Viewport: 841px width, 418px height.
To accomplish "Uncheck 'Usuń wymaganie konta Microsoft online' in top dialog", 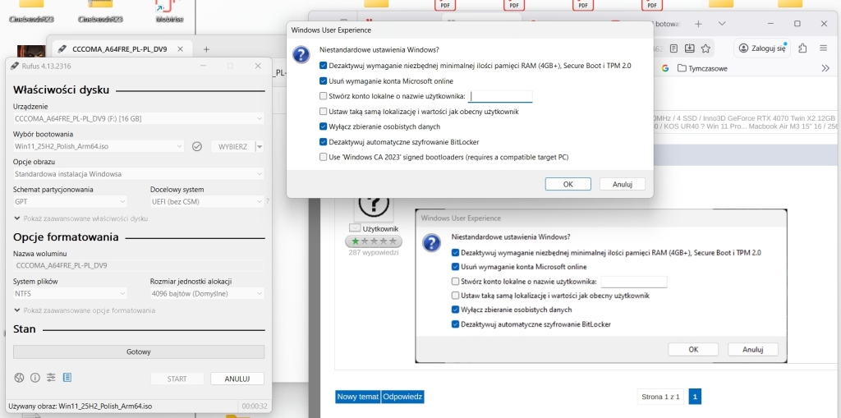I will [x=324, y=81].
